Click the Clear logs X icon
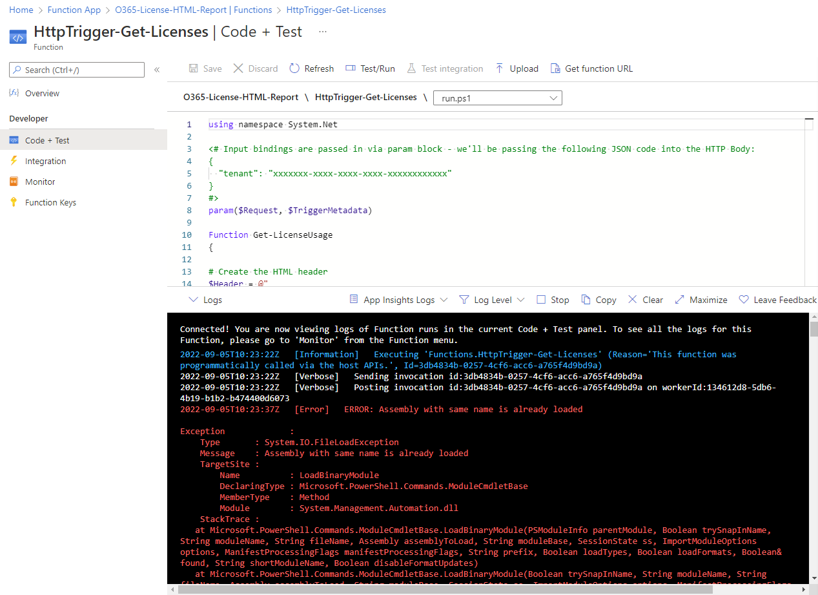 [633, 300]
